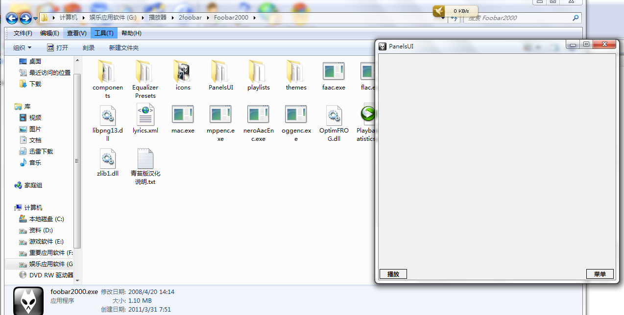Open the PanelsUI folder icon
624x315 pixels.
click(220, 71)
